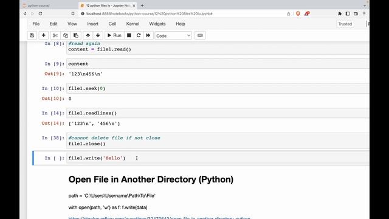Click into the file1.close() cell
The height and width of the screenshot is (219, 389).
coord(218,141)
